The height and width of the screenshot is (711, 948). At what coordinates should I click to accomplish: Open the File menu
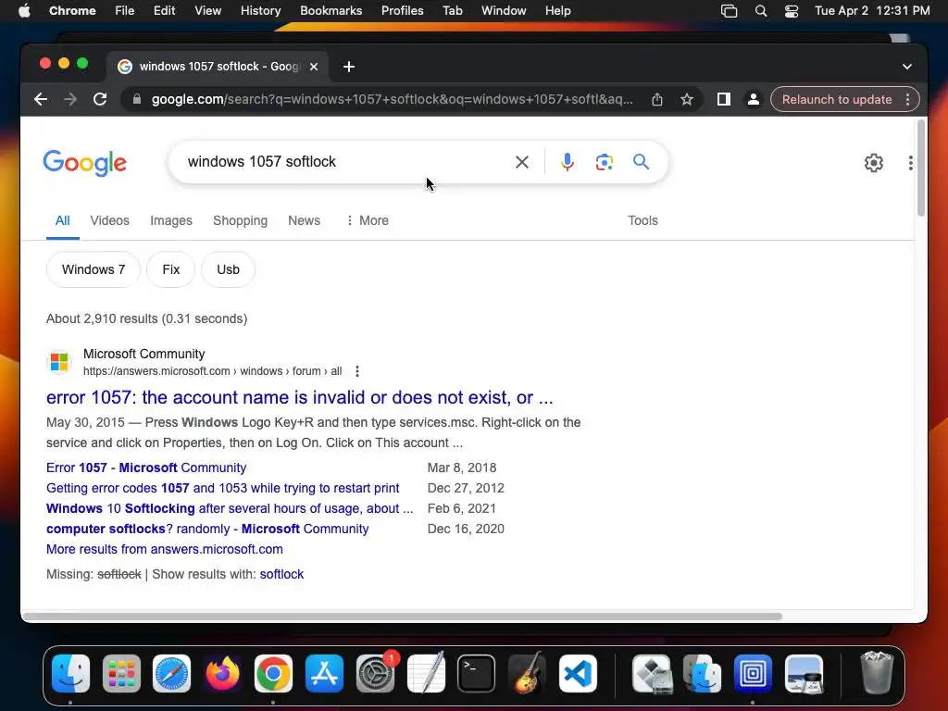click(x=125, y=11)
